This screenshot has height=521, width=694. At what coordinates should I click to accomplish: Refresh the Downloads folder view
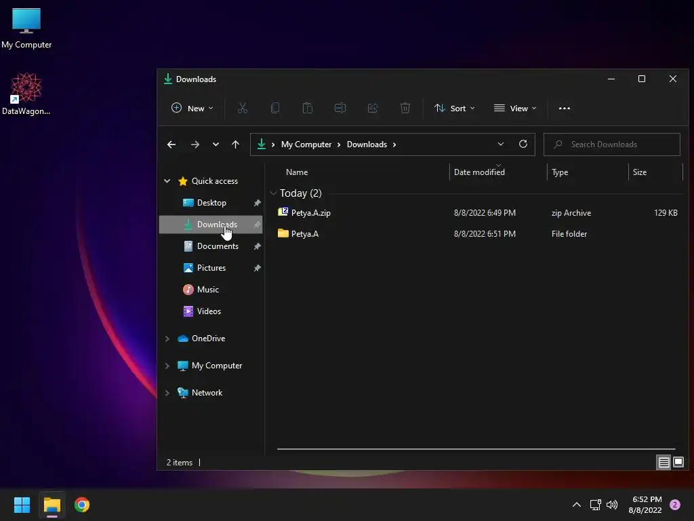523,144
